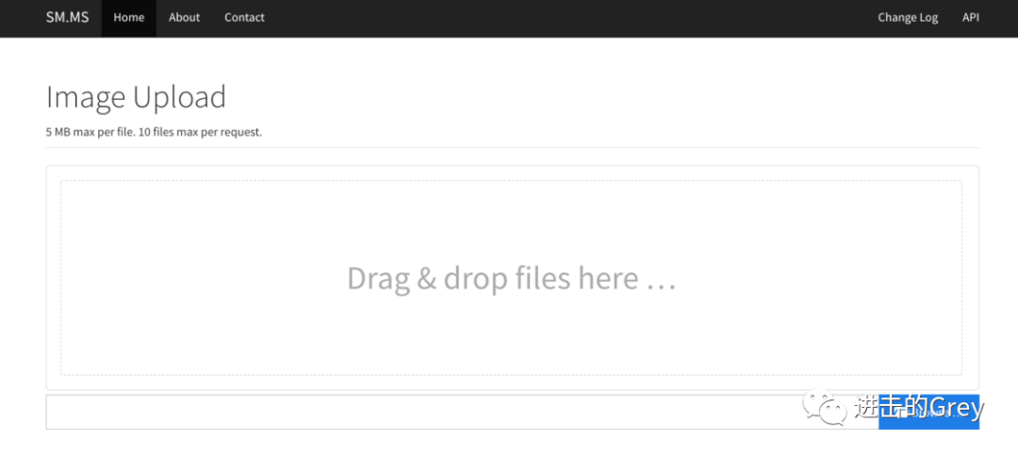This screenshot has height=455, width=1018.
Task: View the Change Log page
Action: pyautogui.click(x=908, y=18)
